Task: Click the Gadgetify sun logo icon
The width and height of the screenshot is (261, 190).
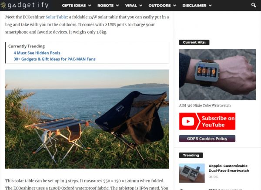Action: pyautogui.click(x=3, y=5)
